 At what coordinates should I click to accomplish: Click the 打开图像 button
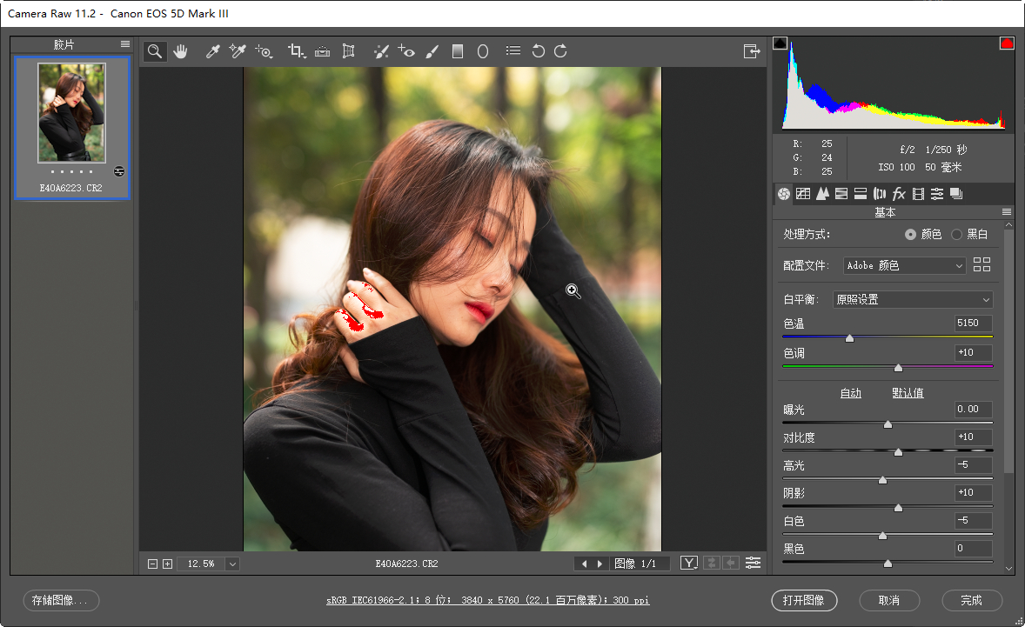pyautogui.click(x=804, y=600)
